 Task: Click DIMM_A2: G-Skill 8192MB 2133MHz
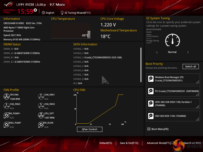pos(22,53)
